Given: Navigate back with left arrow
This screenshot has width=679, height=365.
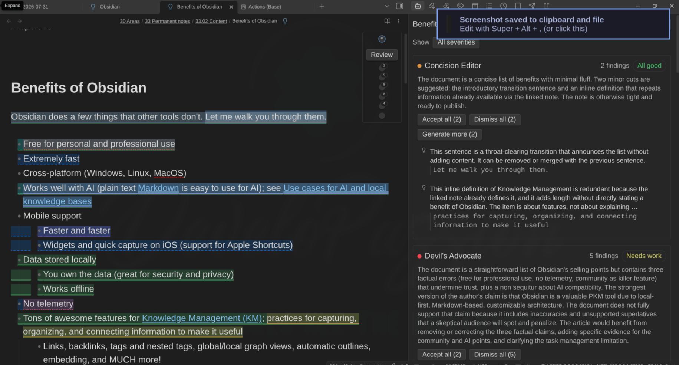Looking at the screenshot, I should coord(9,21).
